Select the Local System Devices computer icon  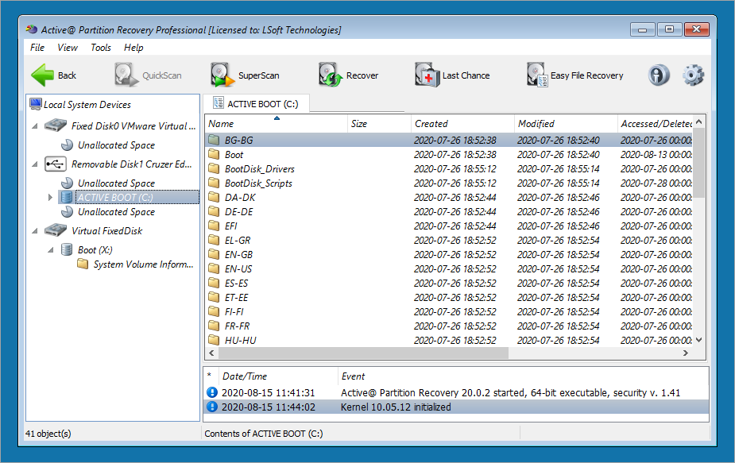coord(36,104)
